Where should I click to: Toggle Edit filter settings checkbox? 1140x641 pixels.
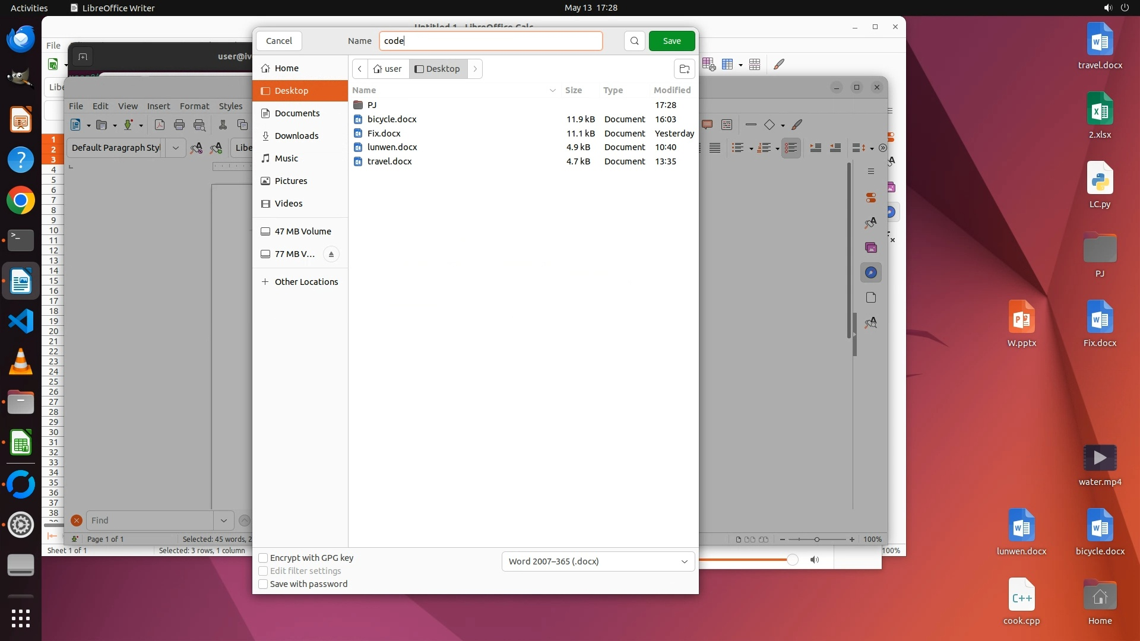tap(263, 571)
